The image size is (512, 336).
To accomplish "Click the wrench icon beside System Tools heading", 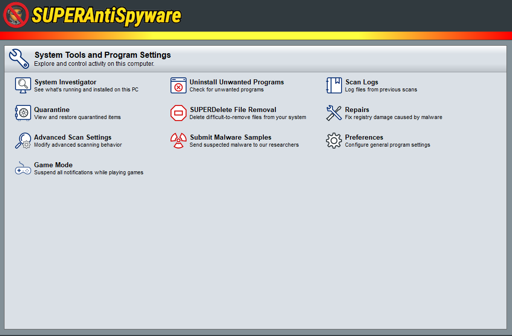I will coord(19,59).
